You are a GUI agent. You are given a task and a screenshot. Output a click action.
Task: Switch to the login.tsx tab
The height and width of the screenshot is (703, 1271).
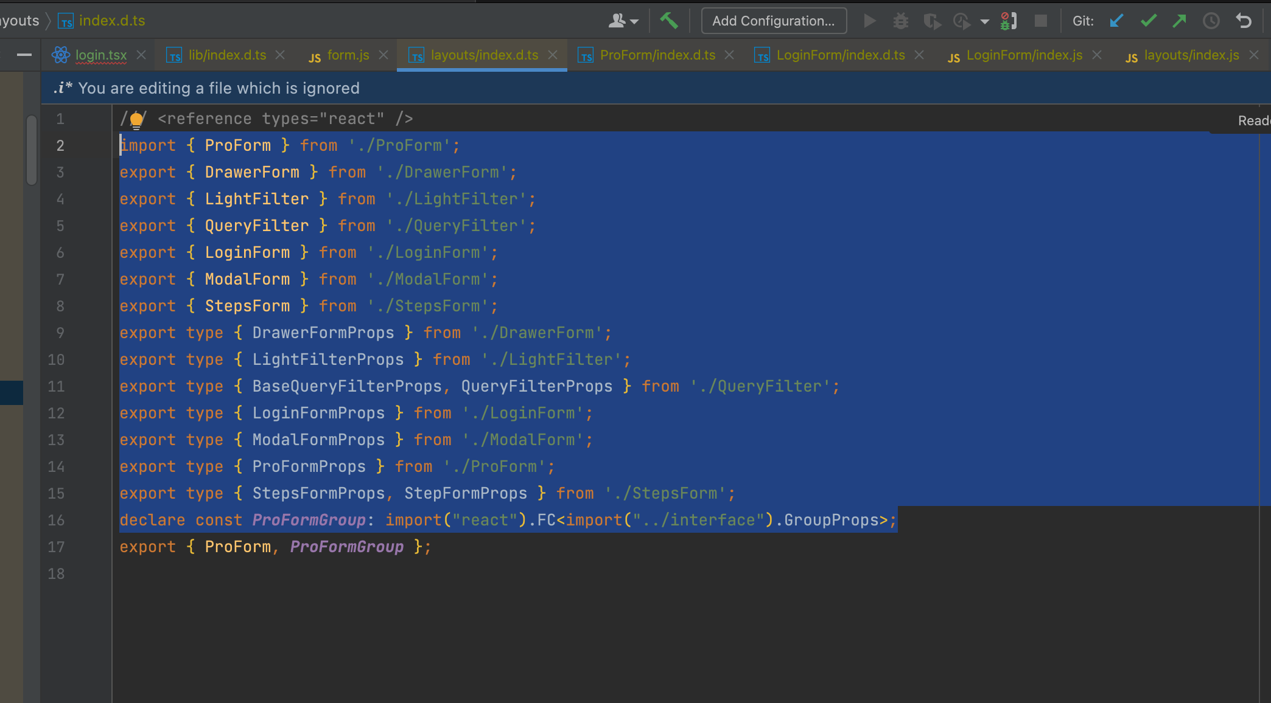(100, 55)
